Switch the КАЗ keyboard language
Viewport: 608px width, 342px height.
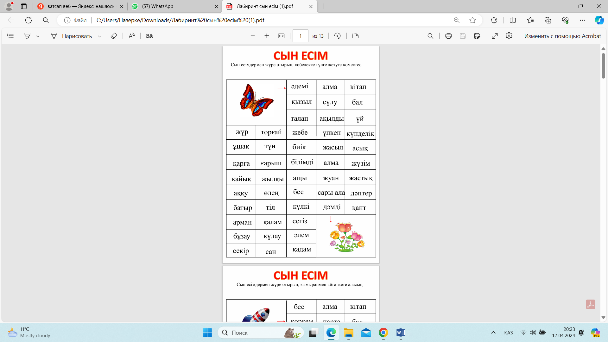[508, 332]
